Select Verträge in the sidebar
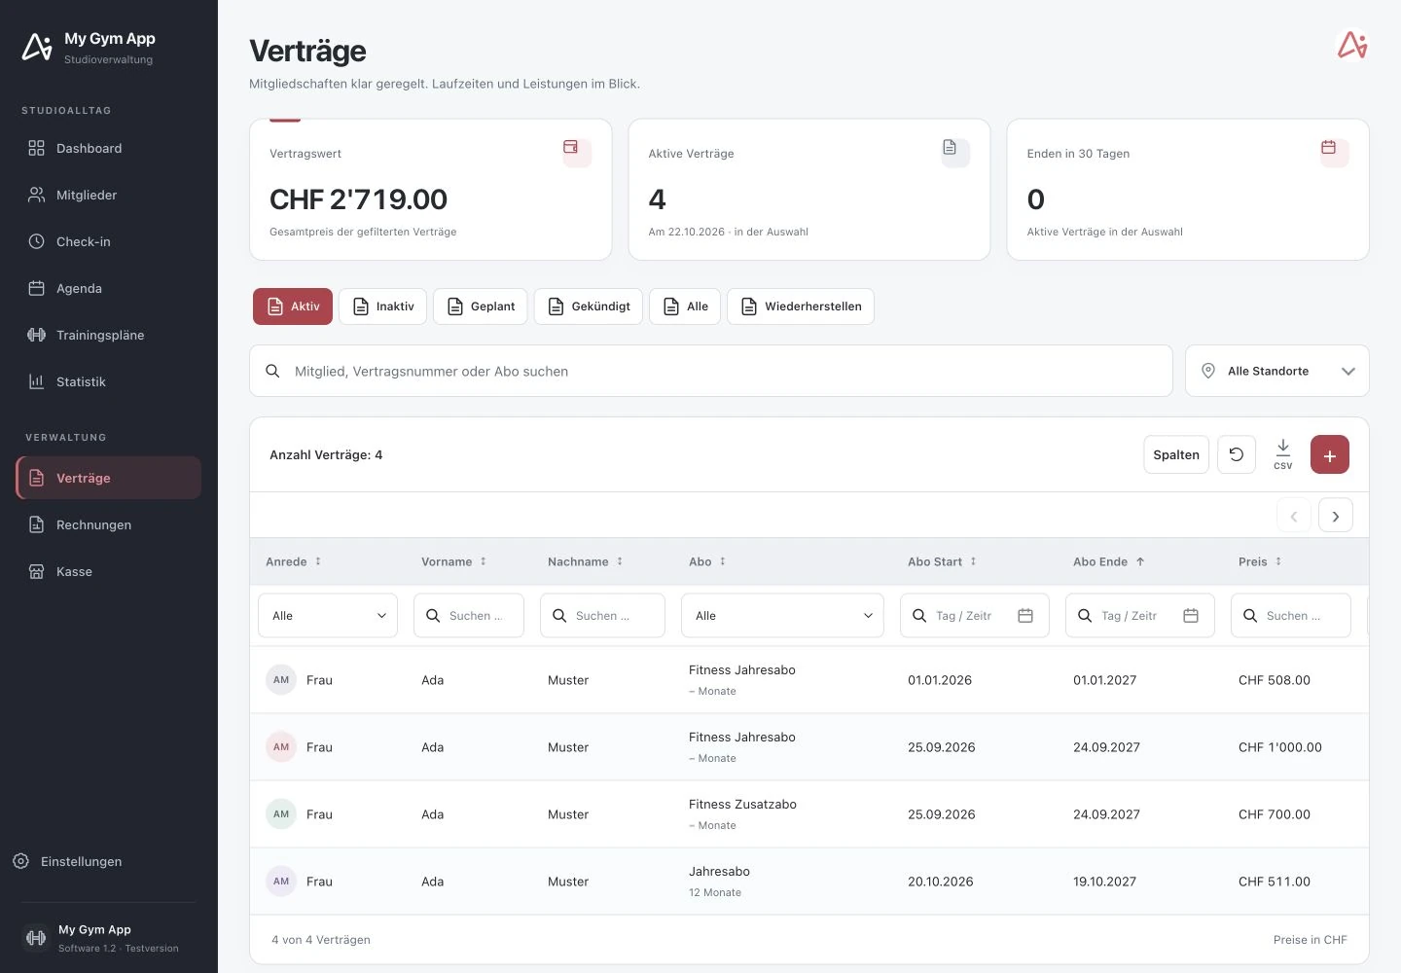Image resolution: width=1401 pixels, height=973 pixels. 108,478
